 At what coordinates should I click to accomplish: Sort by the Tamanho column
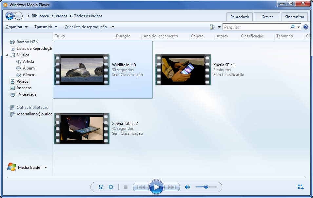[289, 36]
